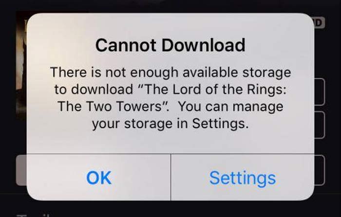This screenshot has height=217, width=341.
Task: Click the horizontal separator above the buttons
Action: coord(170,154)
